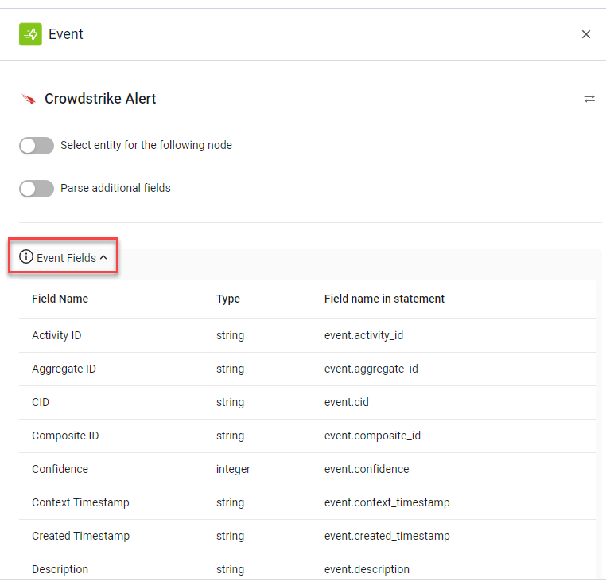
Task: Turn on Parse additional fields toggle
Action: (37, 189)
